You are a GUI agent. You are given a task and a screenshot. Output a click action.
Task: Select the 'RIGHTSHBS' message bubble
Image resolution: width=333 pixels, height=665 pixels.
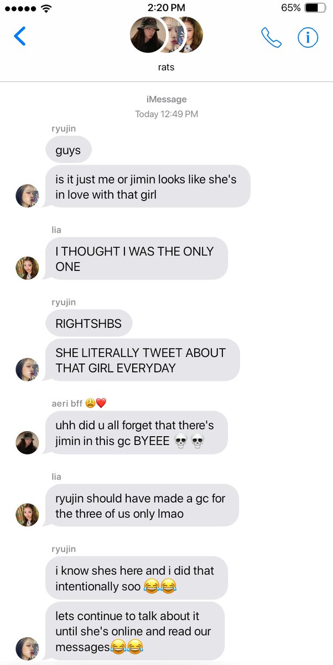(x=89, y=323)
